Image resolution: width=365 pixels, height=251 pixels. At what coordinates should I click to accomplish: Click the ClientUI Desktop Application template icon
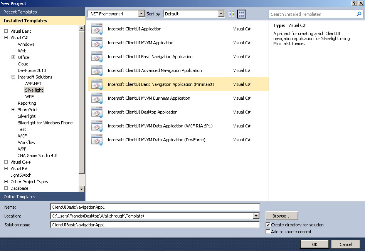(97, 112)
